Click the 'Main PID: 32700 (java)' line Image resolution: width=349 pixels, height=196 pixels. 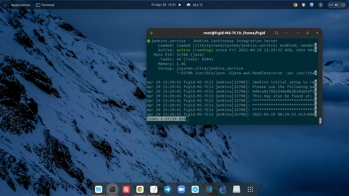[179, 55]
